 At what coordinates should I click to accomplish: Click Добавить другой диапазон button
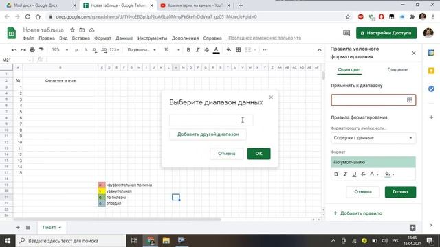[208, 134]
